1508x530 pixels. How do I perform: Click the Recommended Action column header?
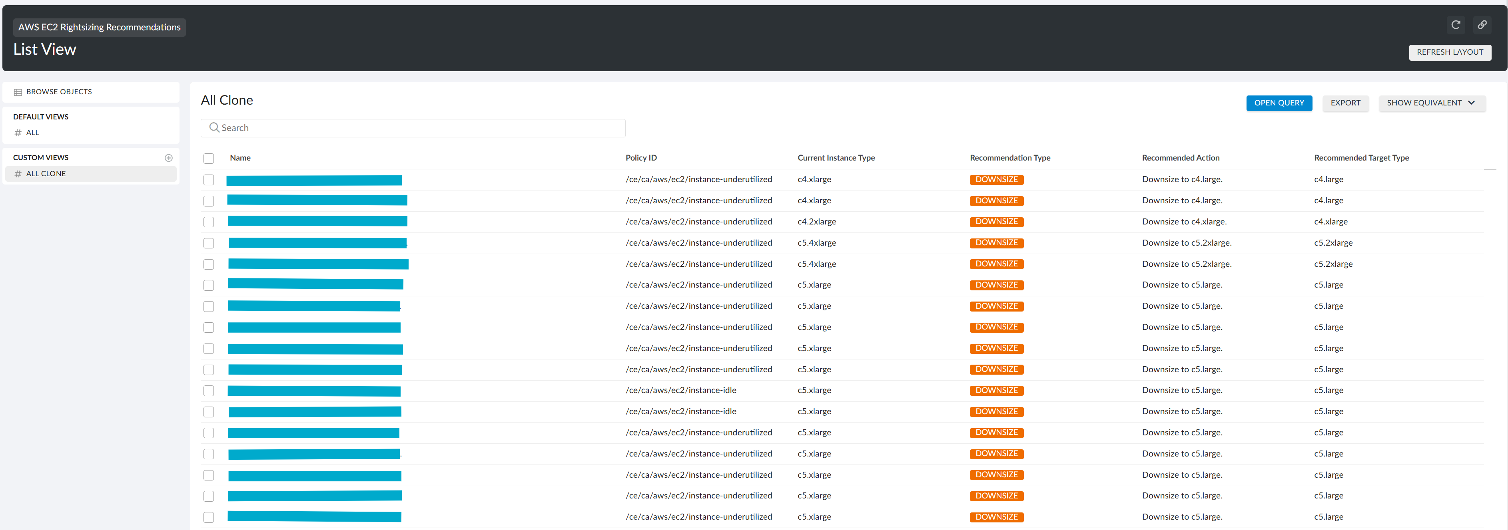[x=1180, y=158]
